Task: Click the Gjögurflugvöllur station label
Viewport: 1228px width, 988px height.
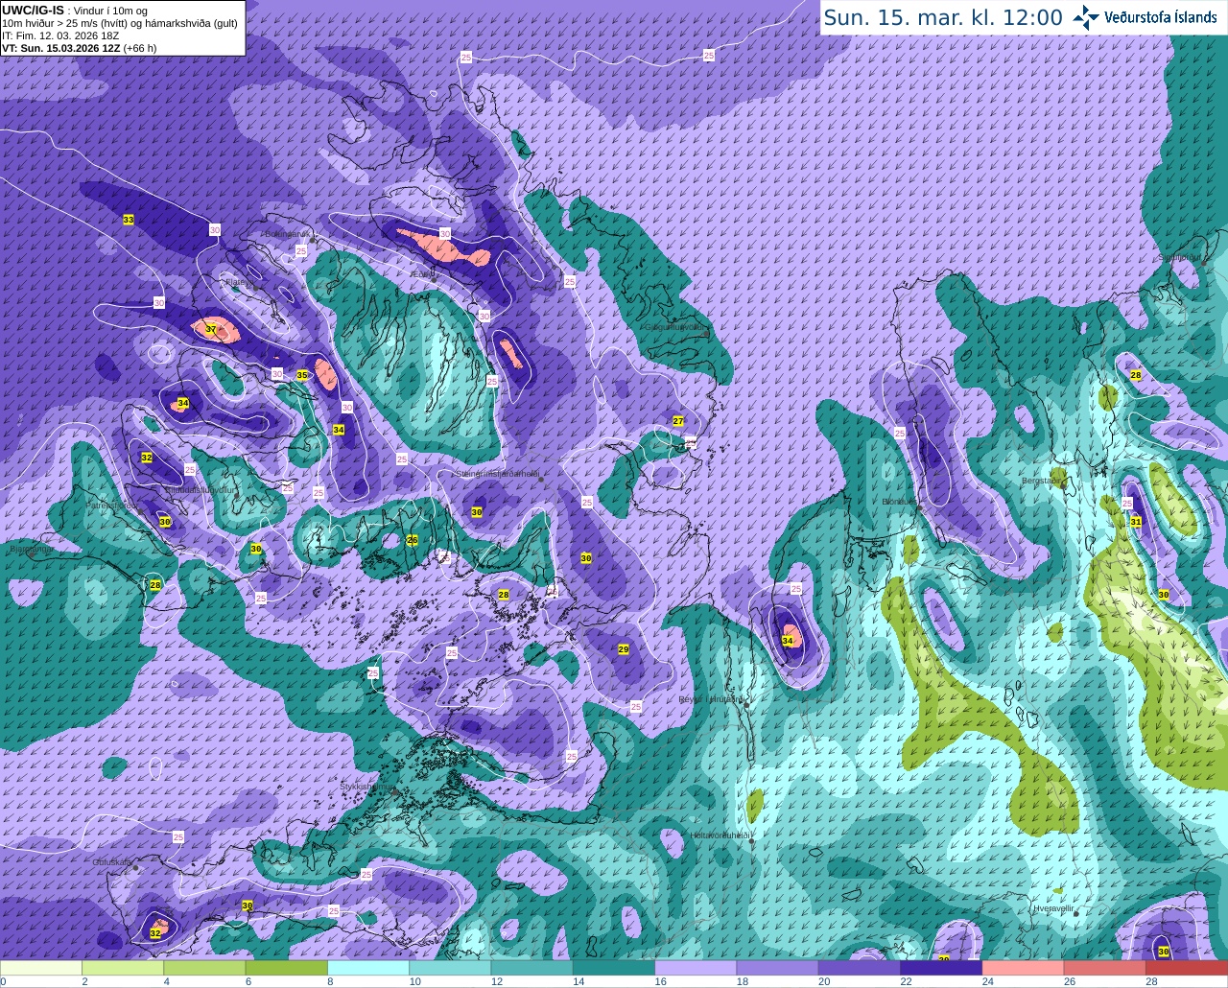Action: pos(677,326)
